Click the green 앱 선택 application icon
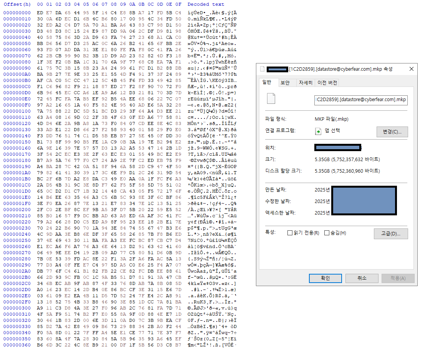Image resolution: width=430 pixels, height=348 pixels. point(318,131)
